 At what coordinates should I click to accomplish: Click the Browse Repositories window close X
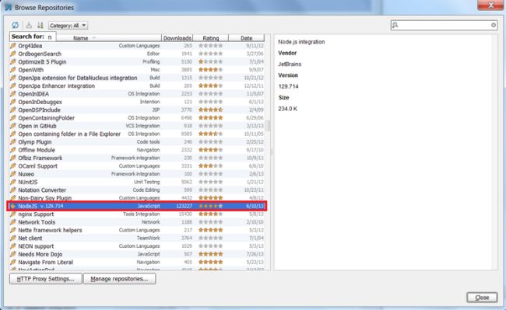click(x=490, y=5)
